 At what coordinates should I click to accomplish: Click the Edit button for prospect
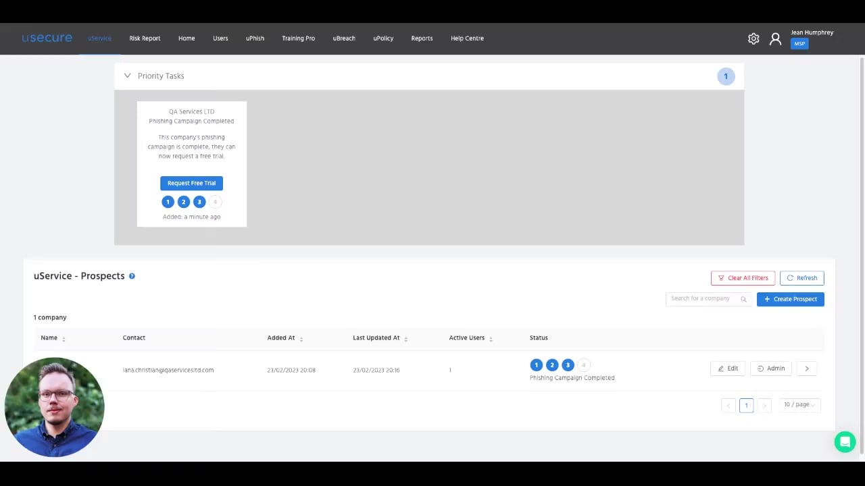coord(728,369)
